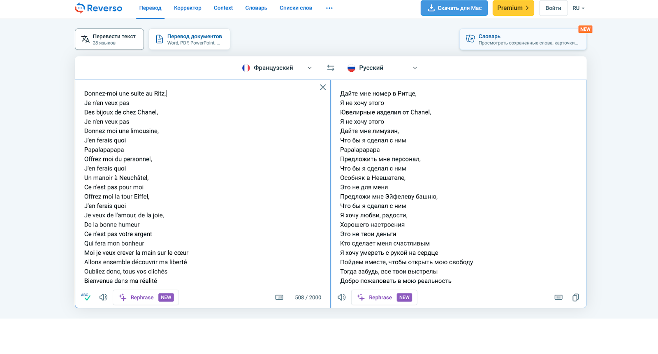Screen dimensions: 658x354
Task: Click the Скачать для Mac button
Action: point(454,8)
